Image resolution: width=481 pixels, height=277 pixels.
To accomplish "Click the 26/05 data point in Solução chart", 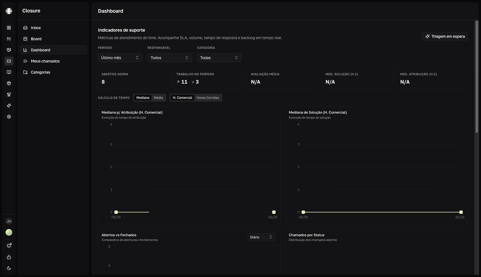I will tap(461, 212).
